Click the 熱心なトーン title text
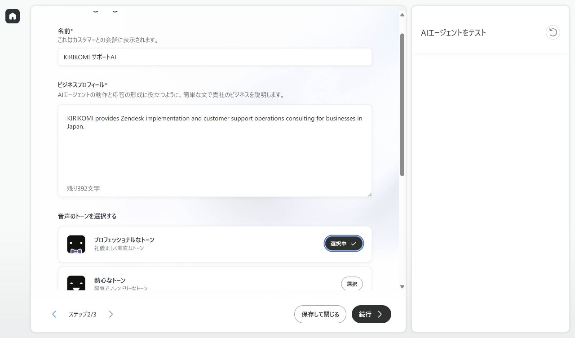This screenshot has height=338, width=575. pyautogui.click(x=110, y=280)
